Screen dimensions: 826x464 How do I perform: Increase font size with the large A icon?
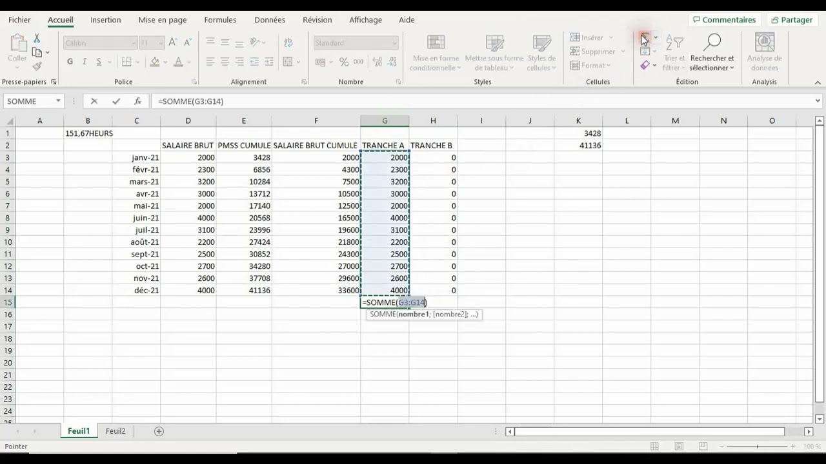coord(172,43)
